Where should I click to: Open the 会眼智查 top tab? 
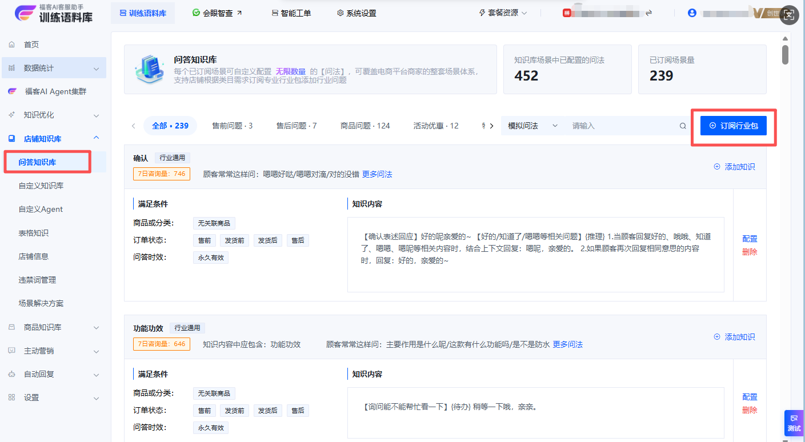(x=217, y=13)
